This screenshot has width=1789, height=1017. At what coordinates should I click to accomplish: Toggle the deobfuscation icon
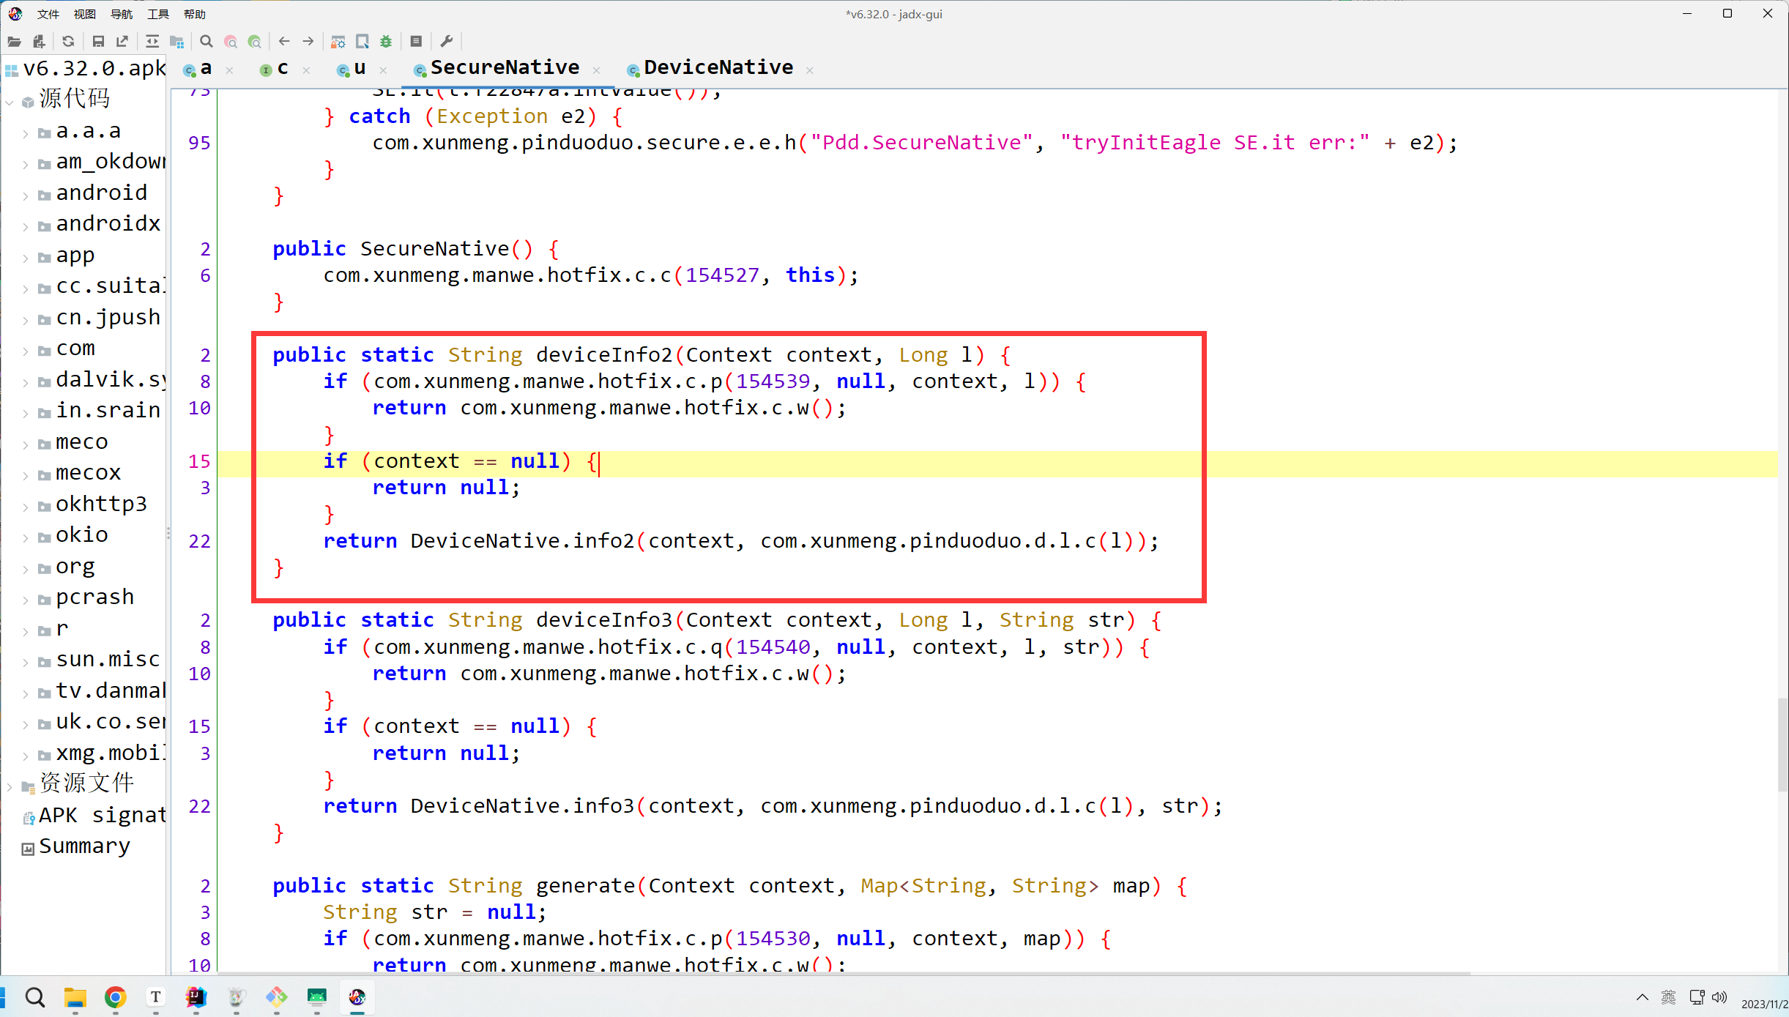click(x=338, y=42)
